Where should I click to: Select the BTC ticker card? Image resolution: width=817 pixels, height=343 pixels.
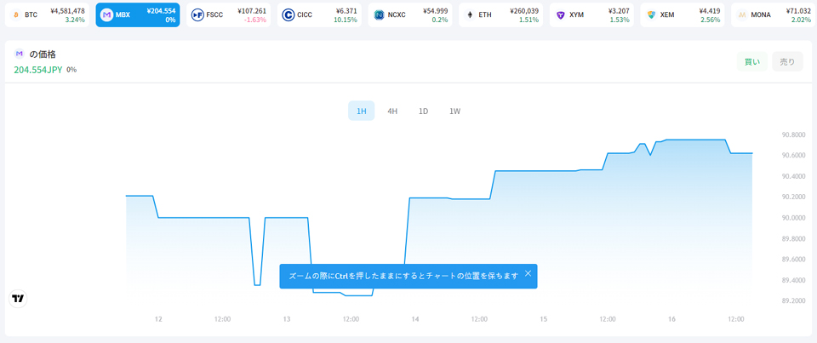tap(47, 15)
